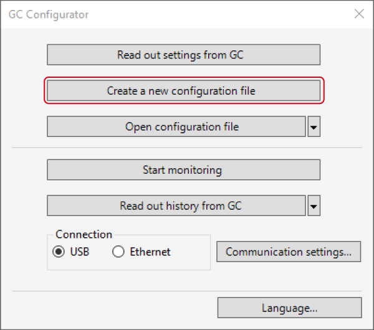Click the GC Configurator title bar

point(167,14)
